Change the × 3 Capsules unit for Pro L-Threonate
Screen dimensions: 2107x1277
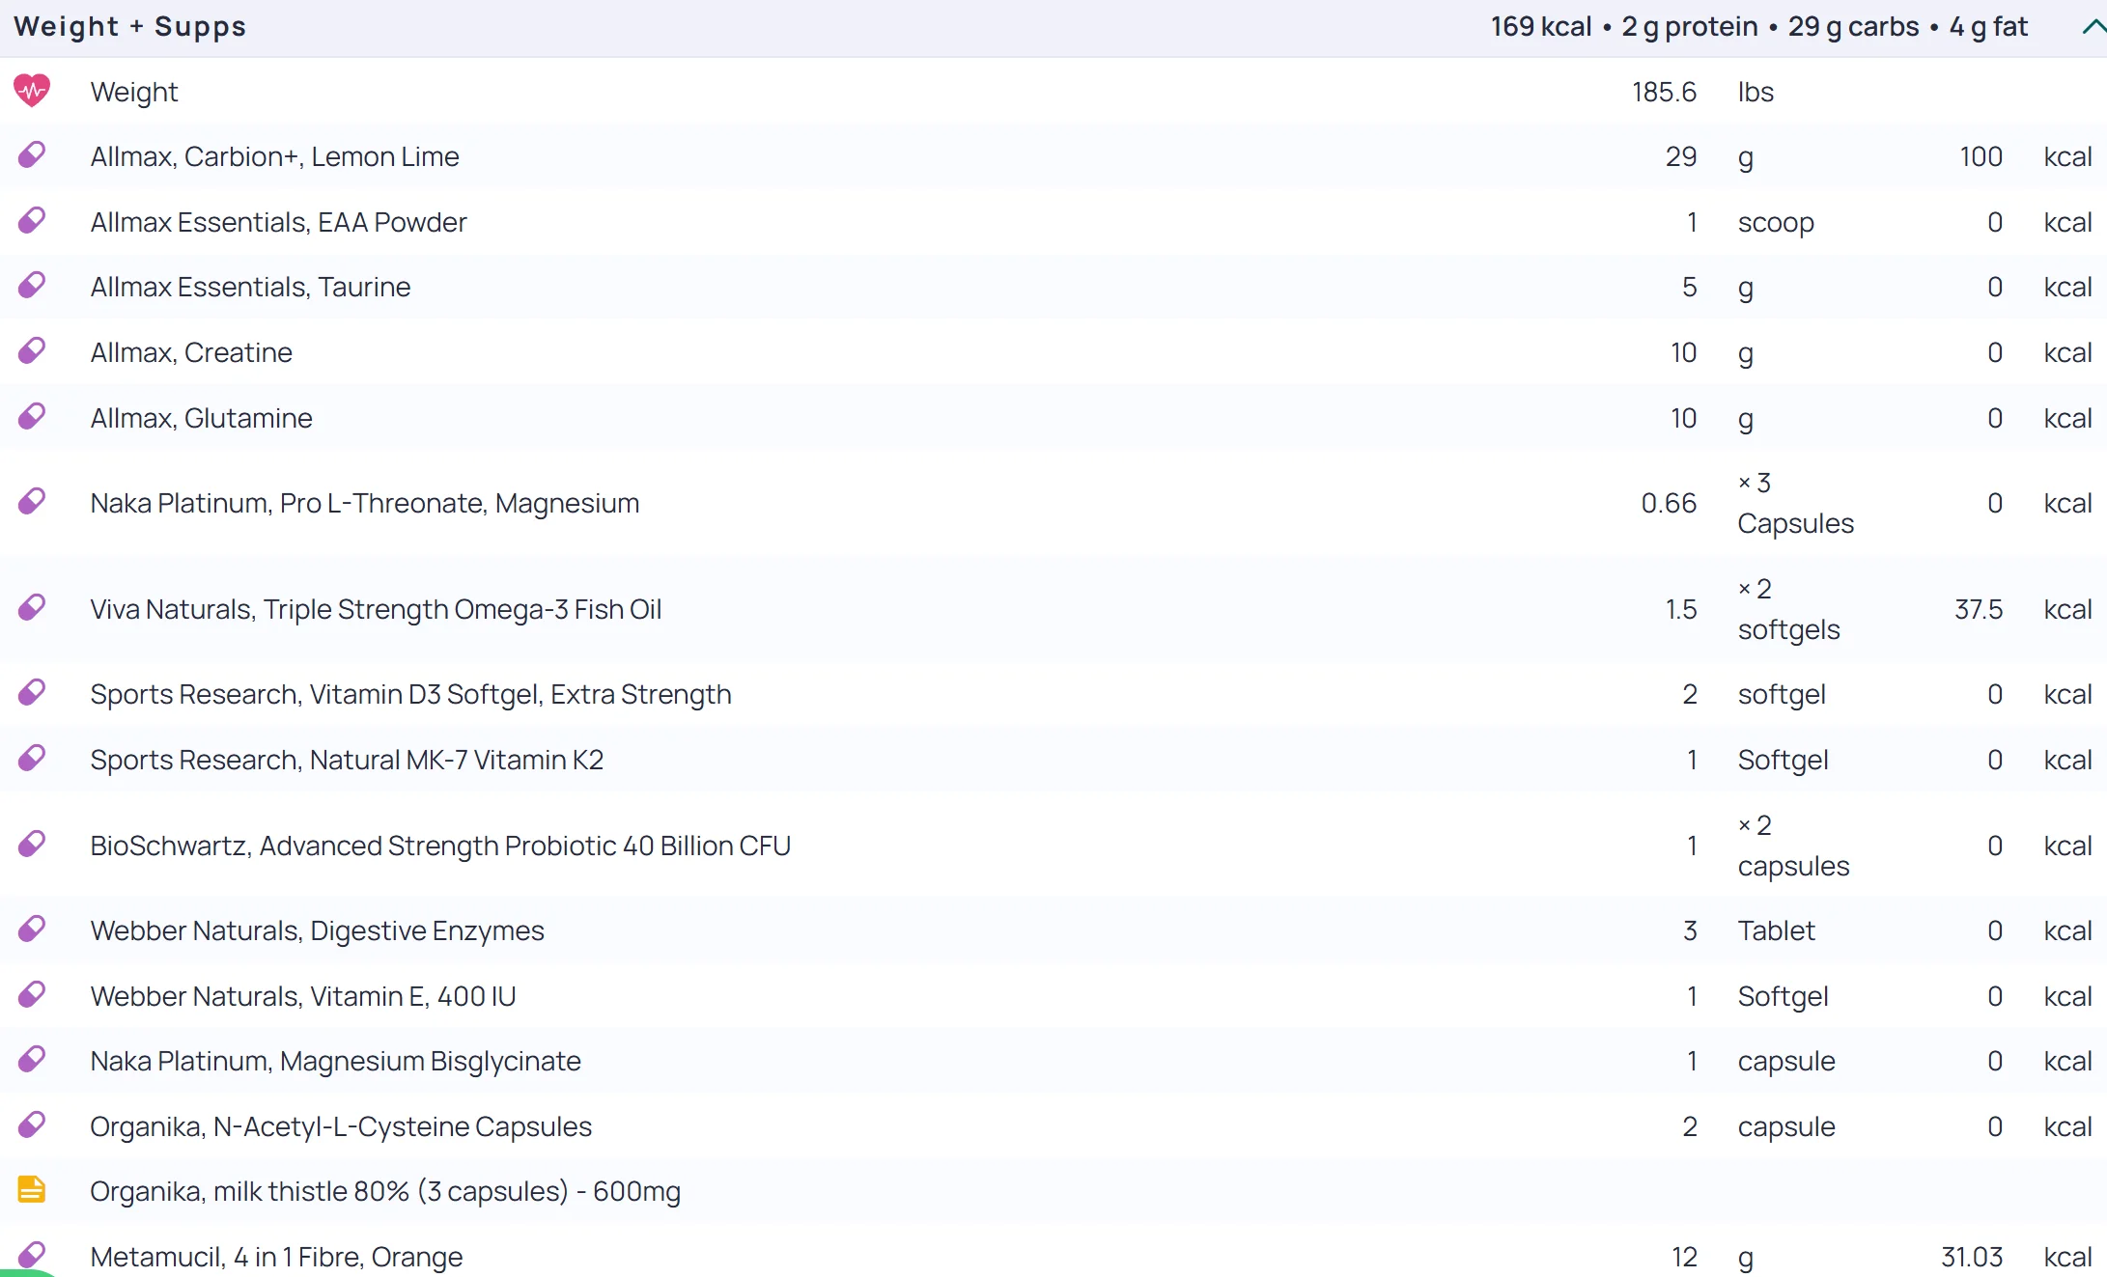click(x=1795, y=503)
